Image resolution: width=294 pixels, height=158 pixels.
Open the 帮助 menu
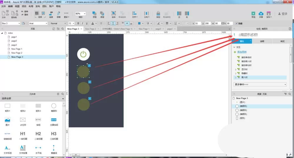(x=58, y=6)
